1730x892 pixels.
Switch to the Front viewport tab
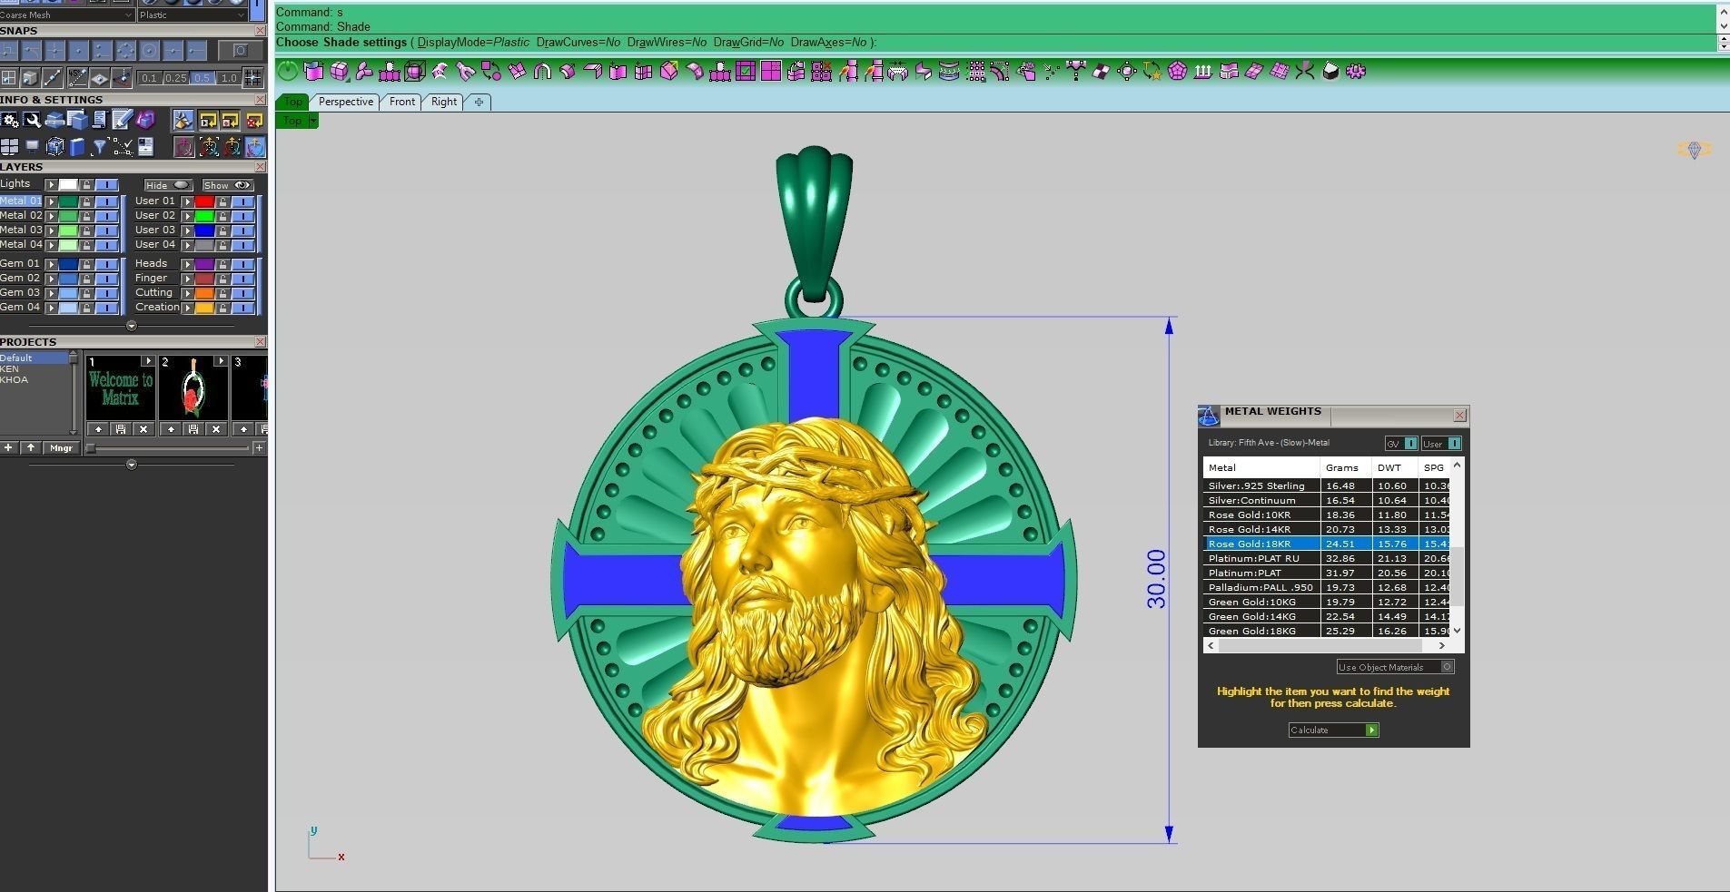(402, 102)
